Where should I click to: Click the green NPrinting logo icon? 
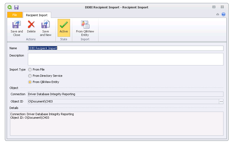10,7
